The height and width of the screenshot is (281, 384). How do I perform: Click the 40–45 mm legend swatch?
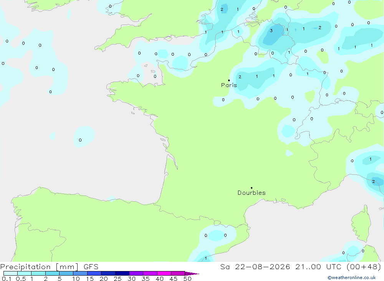click(x=164, y=273)
